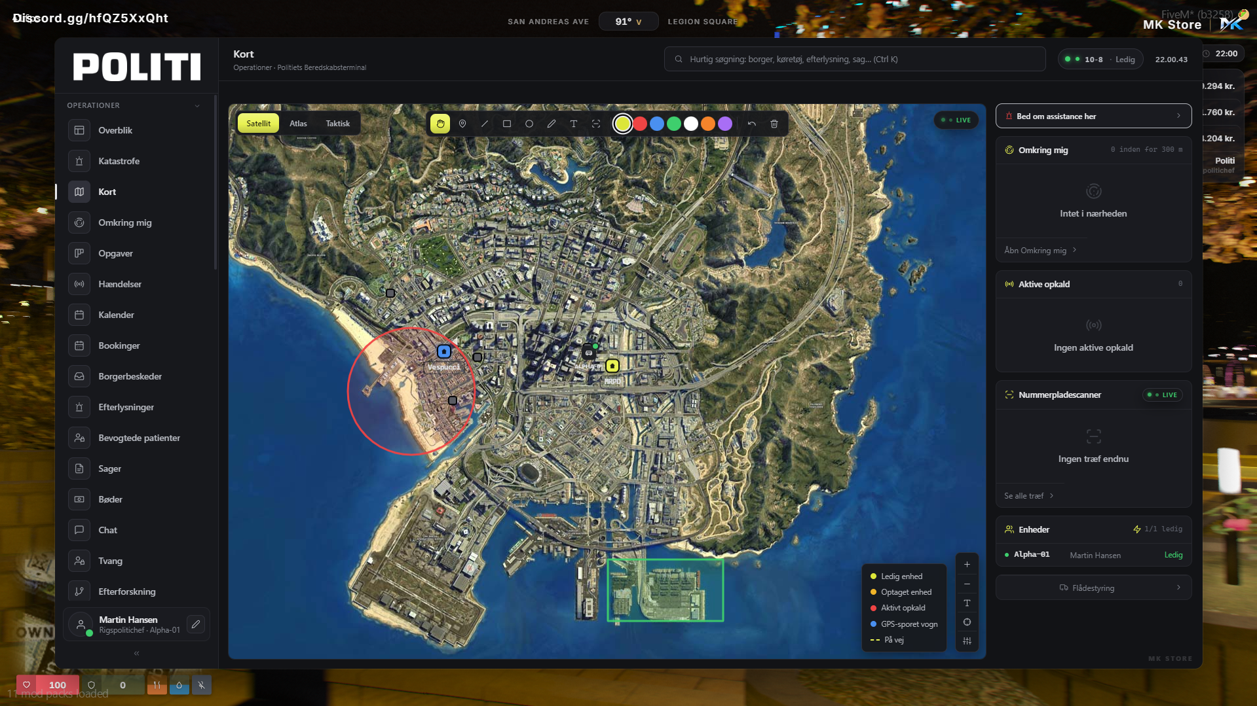Image resolution: width=1257 pixels, height=706 pixels.
Task: Pick the green drawing color
Action: pyautogui.click(x=674, y=124)
